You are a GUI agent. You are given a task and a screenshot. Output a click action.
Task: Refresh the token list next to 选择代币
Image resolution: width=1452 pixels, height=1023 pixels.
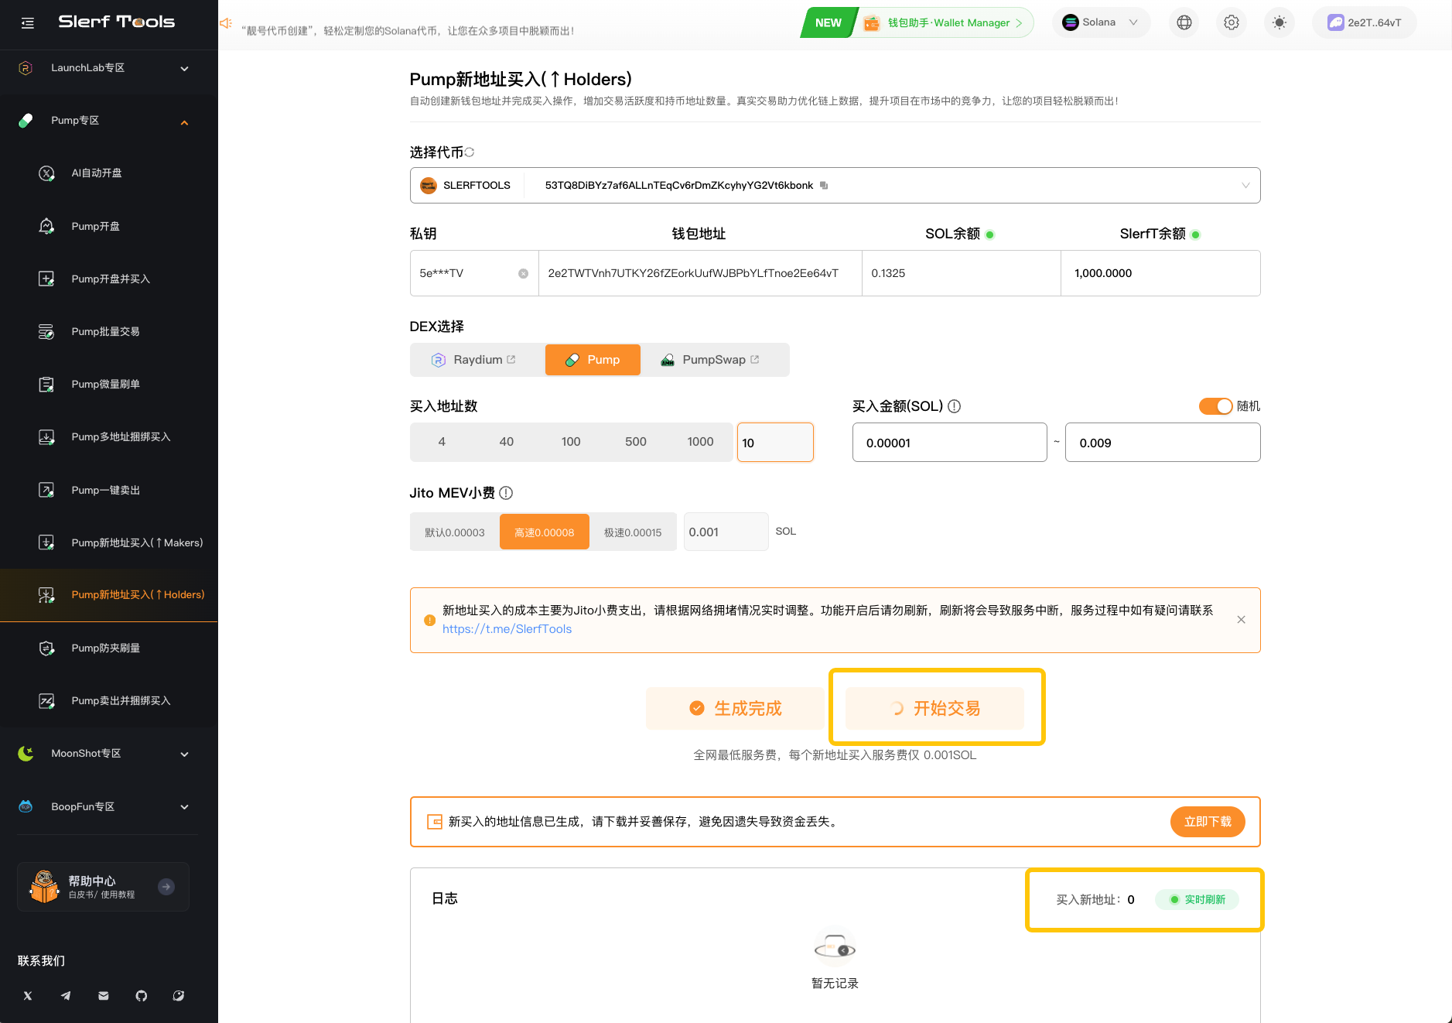tap(470, 152)
